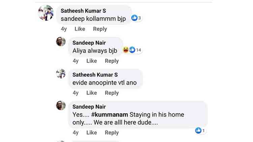Viewport: 253px width, 142px height.
Task: Like the 'We are alll here dude' comment
Action: [x=91, y=133]
